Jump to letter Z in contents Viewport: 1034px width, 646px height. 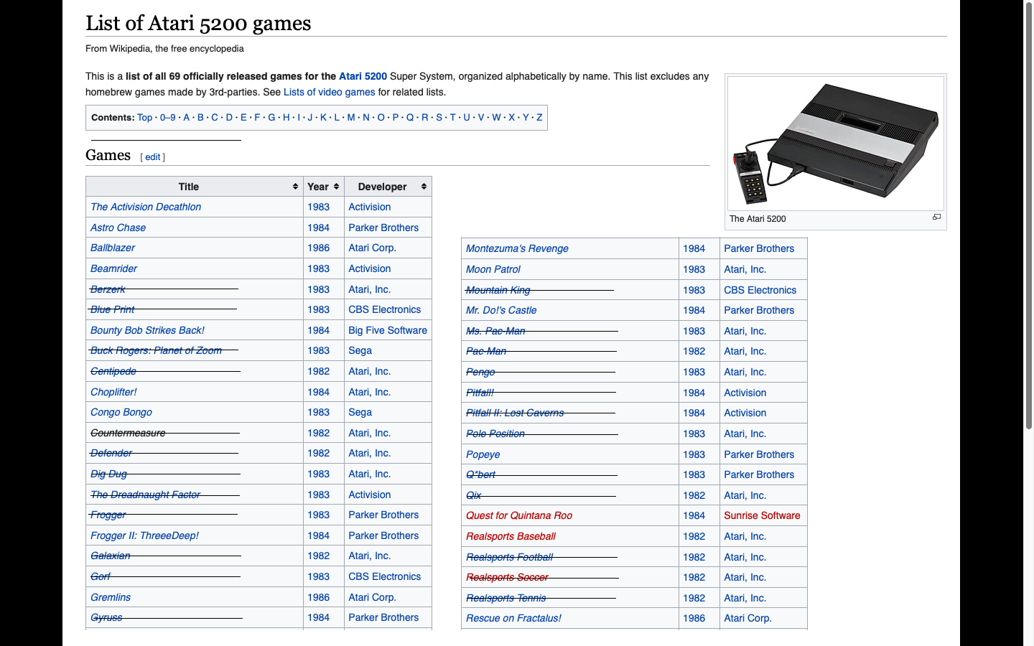[539, 118]
